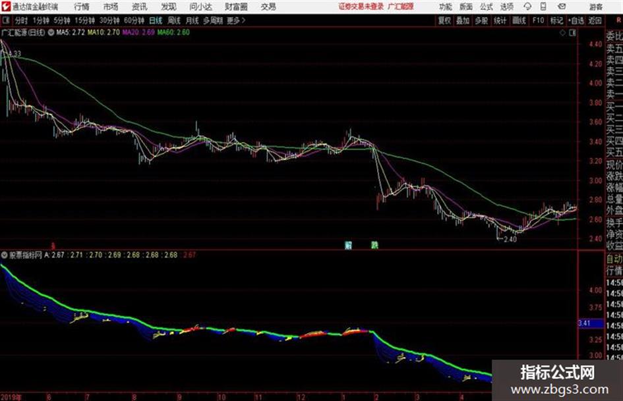Open the 财富圈 menu

click(236, 7)
